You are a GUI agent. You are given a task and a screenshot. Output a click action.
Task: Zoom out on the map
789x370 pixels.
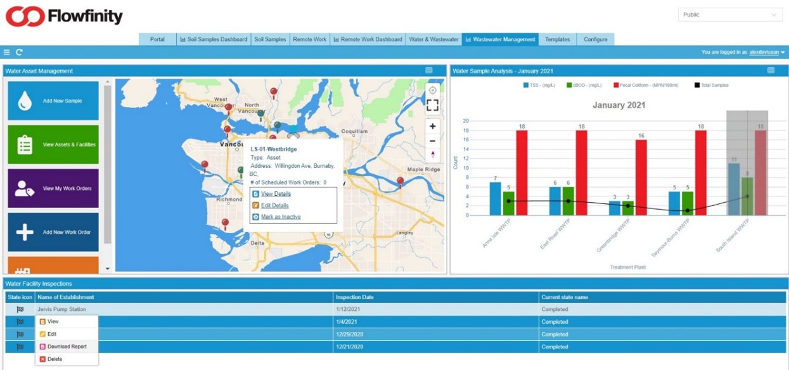(x=432, y=141)
